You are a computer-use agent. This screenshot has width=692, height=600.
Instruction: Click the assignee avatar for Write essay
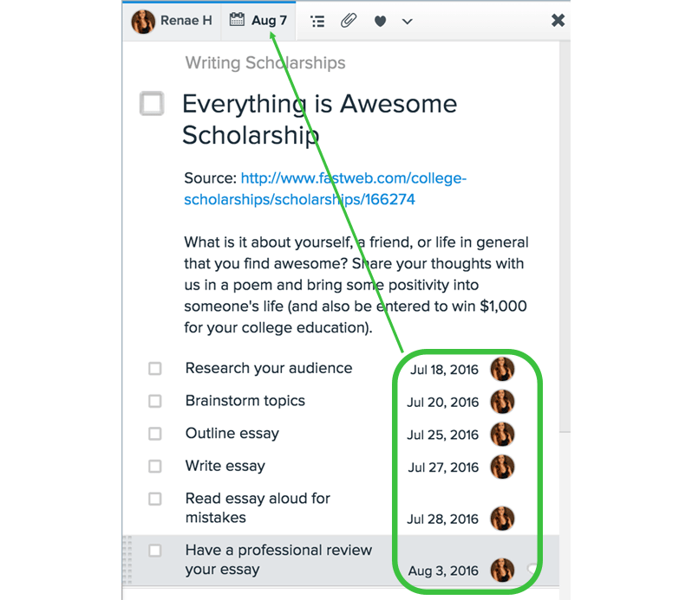tap(502, 467)
